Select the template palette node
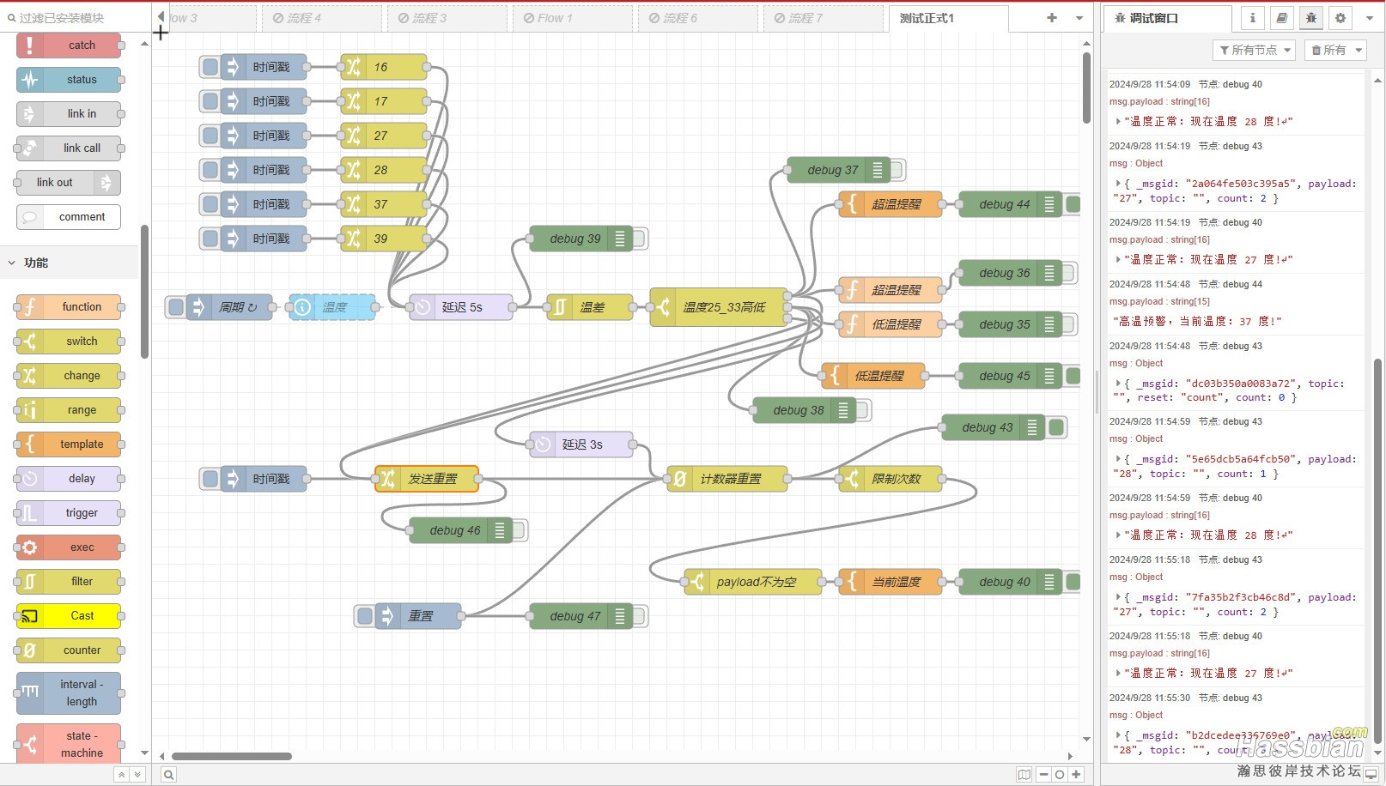 click(x=69, y=444)
